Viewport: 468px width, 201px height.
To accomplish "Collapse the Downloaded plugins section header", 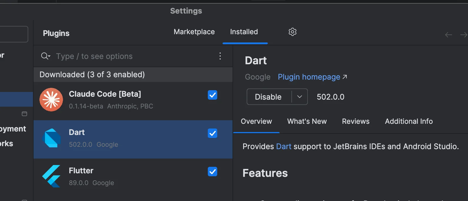I will [x=92, y=75].
